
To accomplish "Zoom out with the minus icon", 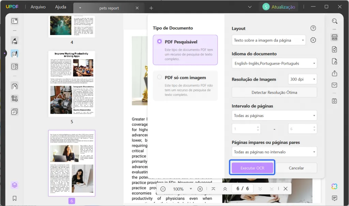I will (x=163, y=189).
